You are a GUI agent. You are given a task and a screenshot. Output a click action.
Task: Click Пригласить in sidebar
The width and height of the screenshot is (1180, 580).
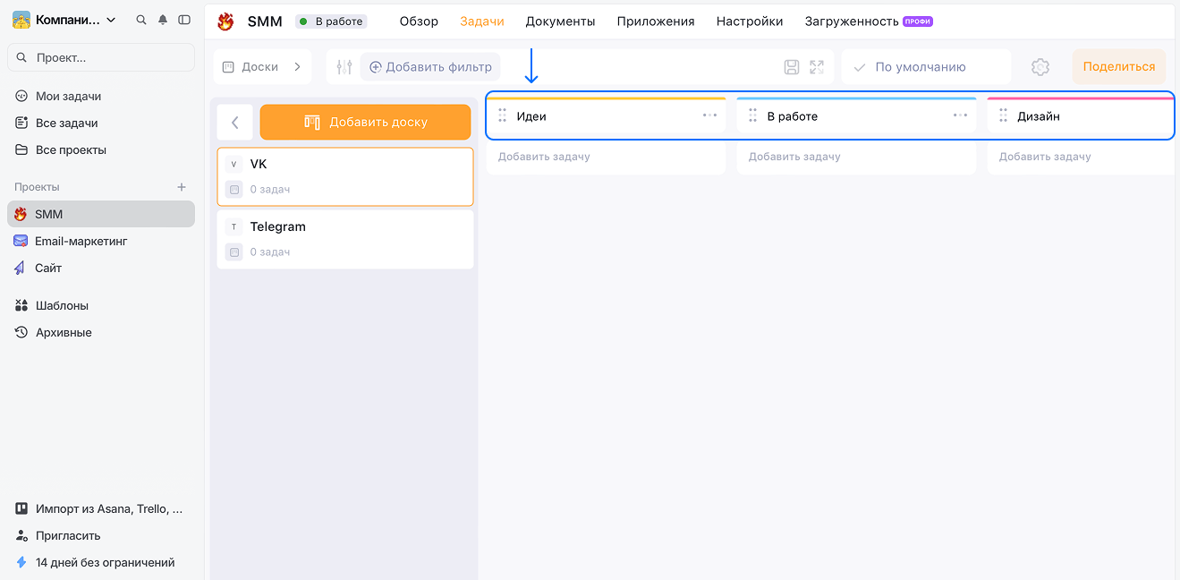click(101, 535)
